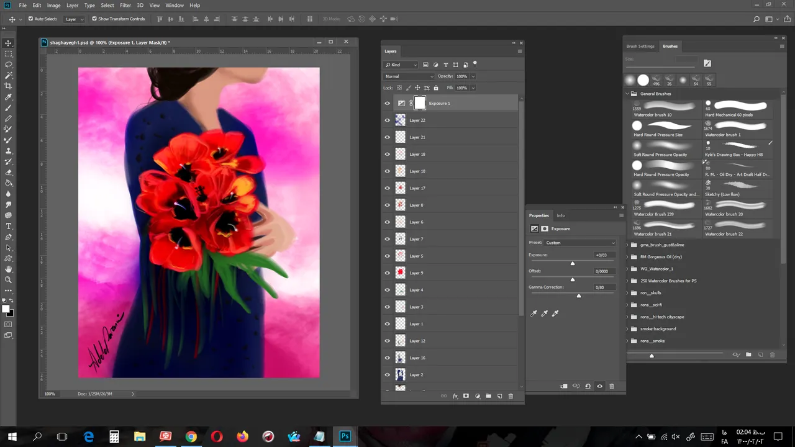795x447 pixels.
Task: Select the Hand tool
Action: point(9,269)
